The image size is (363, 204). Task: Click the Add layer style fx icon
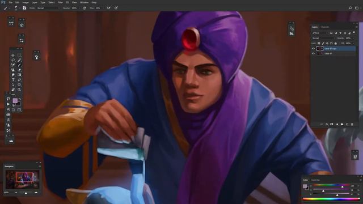[x=327, y=124]
